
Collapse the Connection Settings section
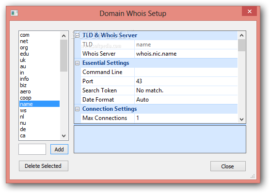[77, 109]
